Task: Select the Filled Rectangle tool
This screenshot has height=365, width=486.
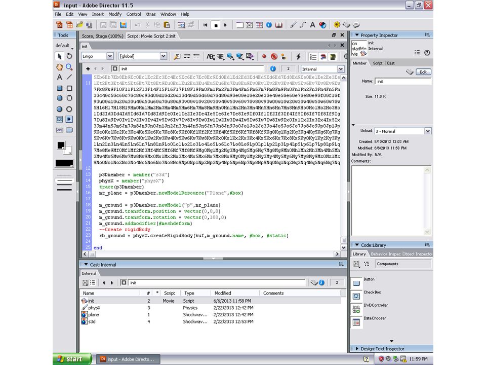Action: coord(60,88)
